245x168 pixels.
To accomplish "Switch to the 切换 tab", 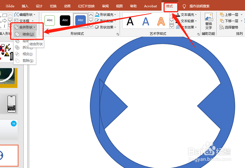I will click(53, 6).
